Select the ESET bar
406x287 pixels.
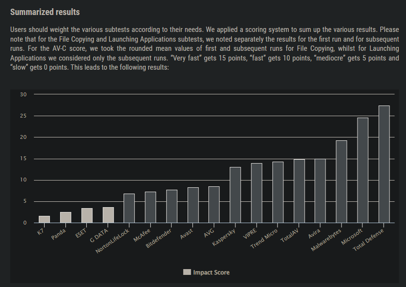[87, 215]
